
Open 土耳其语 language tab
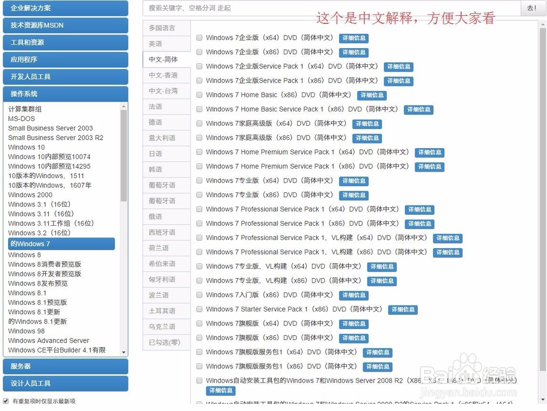click(166, 311)
